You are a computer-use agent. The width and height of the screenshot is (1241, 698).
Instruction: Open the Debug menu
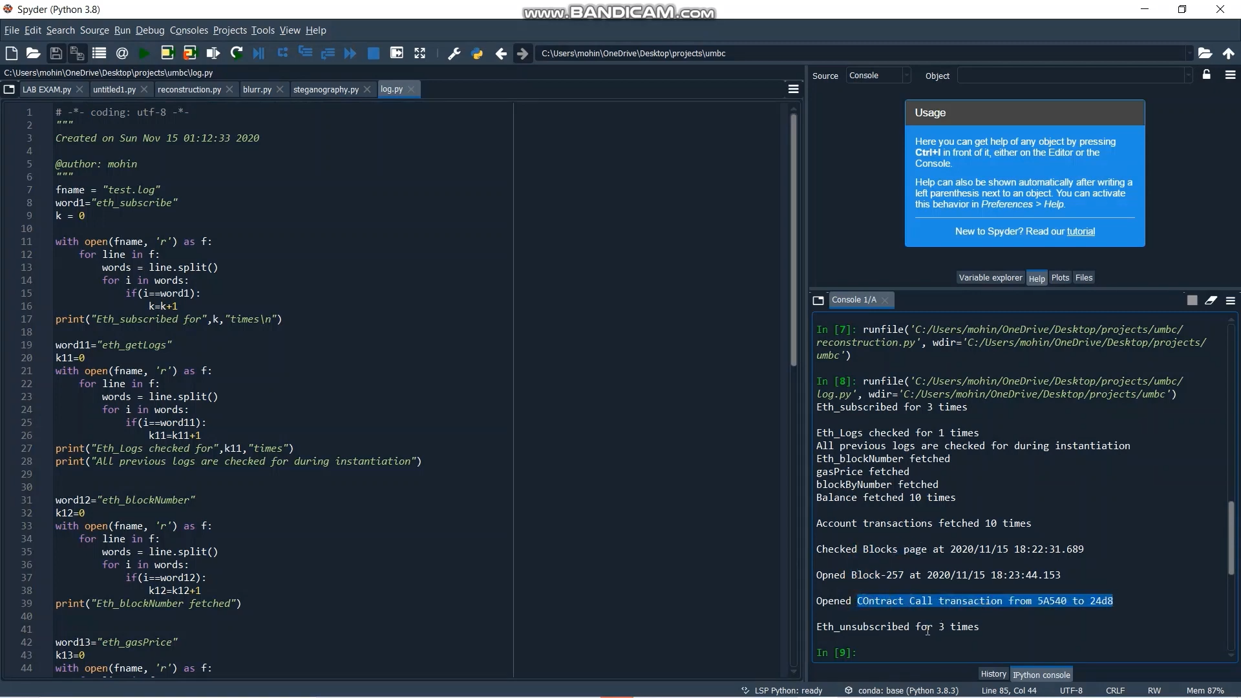(x=150, y=30)
